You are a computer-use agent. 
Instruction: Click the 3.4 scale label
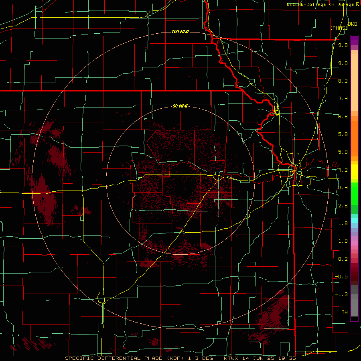[343, 188]
